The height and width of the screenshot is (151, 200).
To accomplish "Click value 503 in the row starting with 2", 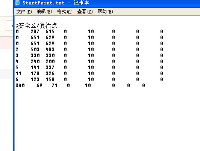I will click(x=35, y=49).
